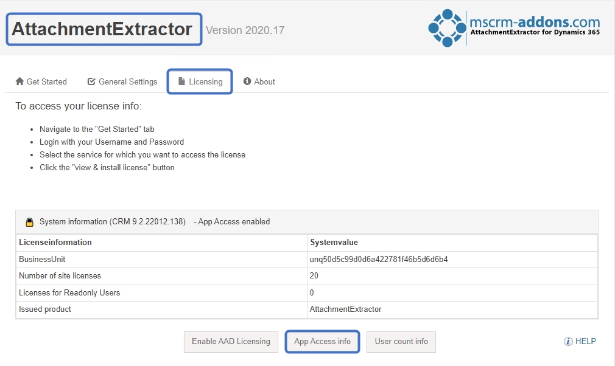Open the Get Started tab
Screen dimensions: 615x366
41,81
